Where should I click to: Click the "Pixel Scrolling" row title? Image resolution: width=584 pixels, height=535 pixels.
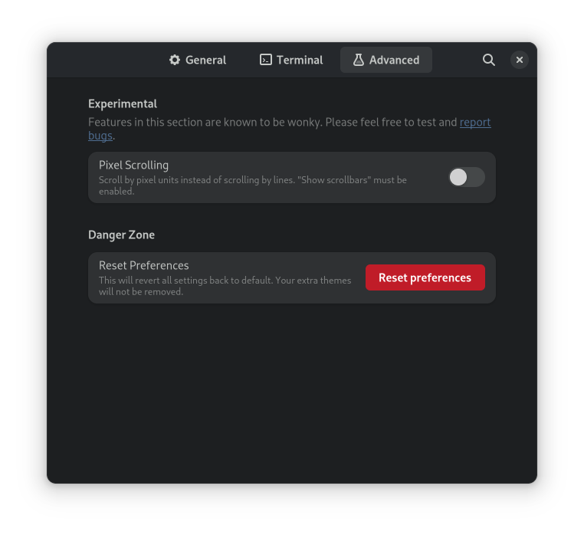coord(133,165)
